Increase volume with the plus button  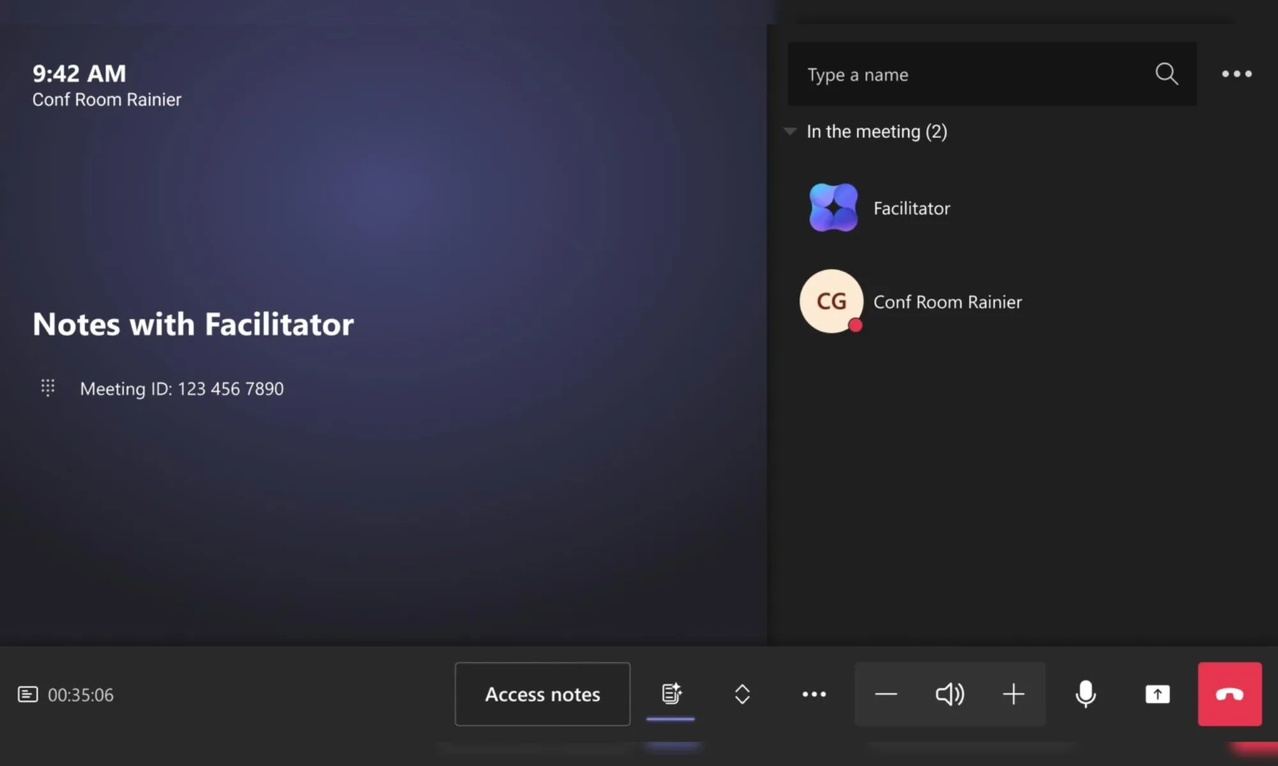(x=1013, y=694)
